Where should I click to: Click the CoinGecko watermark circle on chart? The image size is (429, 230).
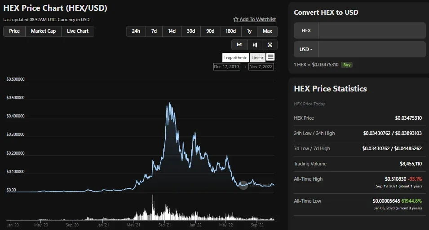point(243,185)
